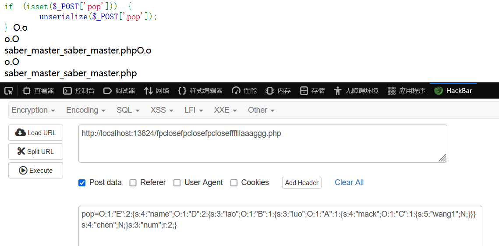Expand the Encryption dropdown
Image resolution: width=499 pixels, height=246 pixels.
(33, 110)
